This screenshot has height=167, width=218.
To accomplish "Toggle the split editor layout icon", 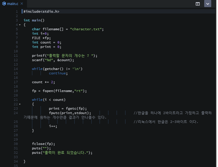I will pyautogui.click(x=197, y=4).
